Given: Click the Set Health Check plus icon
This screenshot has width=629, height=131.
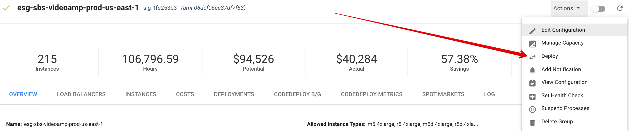Looking at the screenshot, I should 532,96.
